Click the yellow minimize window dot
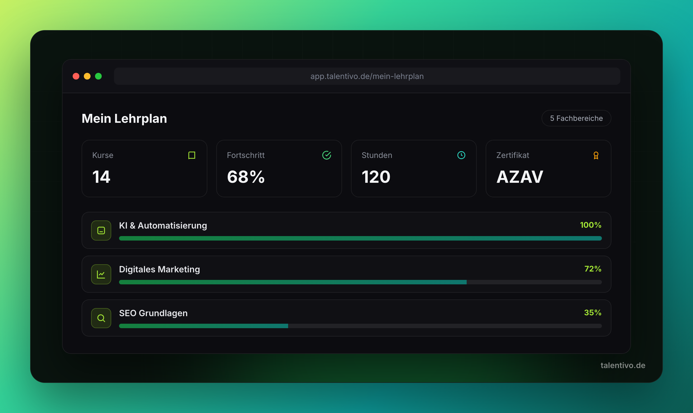This screenshot has height=413, width=693. click(x=87, y=76)
